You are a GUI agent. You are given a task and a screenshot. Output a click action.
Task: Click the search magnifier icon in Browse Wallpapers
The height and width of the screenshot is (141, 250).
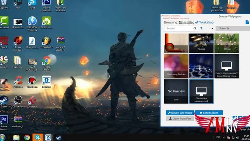click(195, 29)
